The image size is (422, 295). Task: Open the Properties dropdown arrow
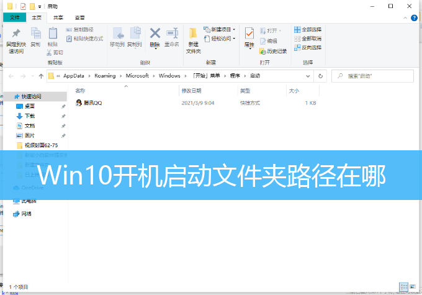(x=250, y=49)
